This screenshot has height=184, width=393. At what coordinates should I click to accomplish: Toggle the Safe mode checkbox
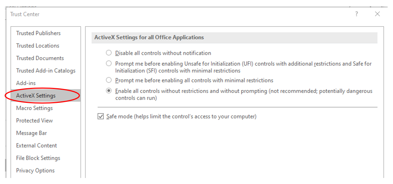(101, 116)
